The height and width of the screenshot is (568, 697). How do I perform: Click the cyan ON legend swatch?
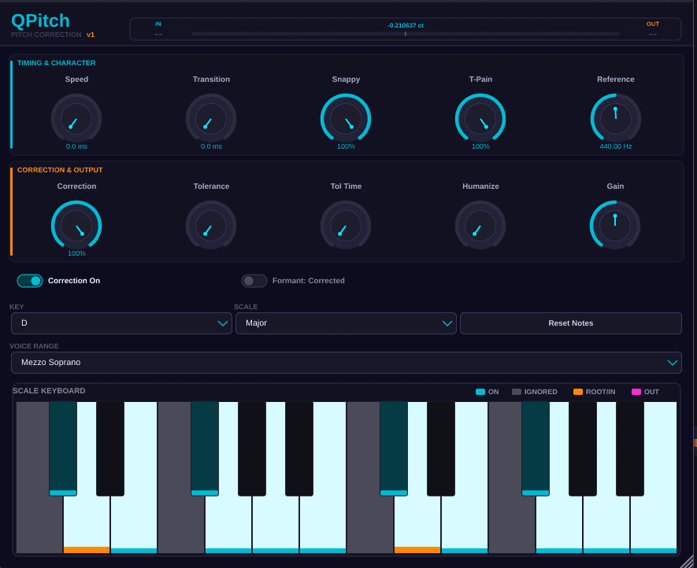tap(480, 392)
